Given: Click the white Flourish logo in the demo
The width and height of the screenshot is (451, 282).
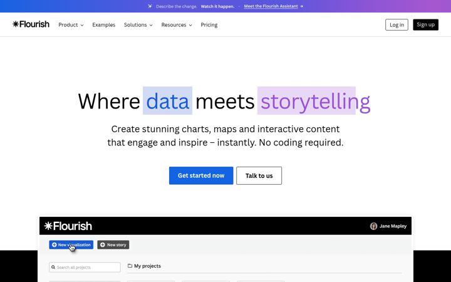Looking at the screenshot, I should click(x=68, y=226).
